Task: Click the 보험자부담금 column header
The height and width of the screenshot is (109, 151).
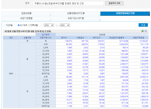Action: (139, 38)
